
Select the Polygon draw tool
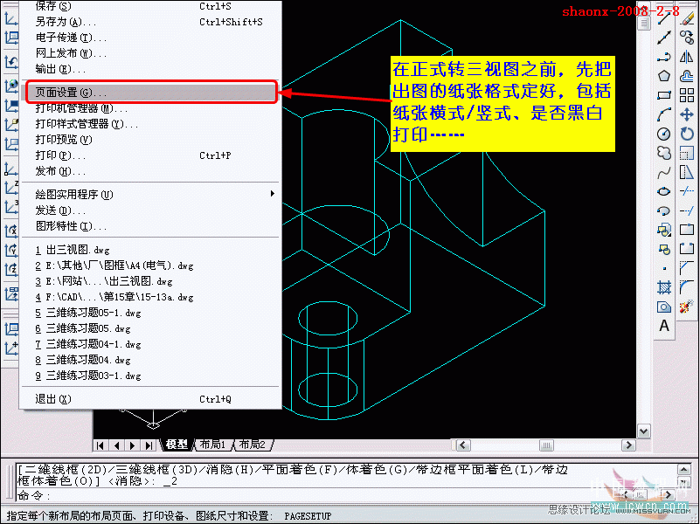coord(664,76)
